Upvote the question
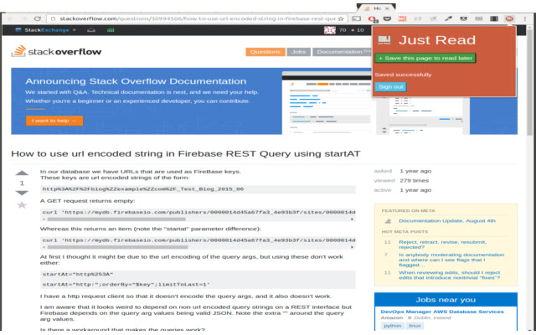536x335 pixels. point(22,173)
